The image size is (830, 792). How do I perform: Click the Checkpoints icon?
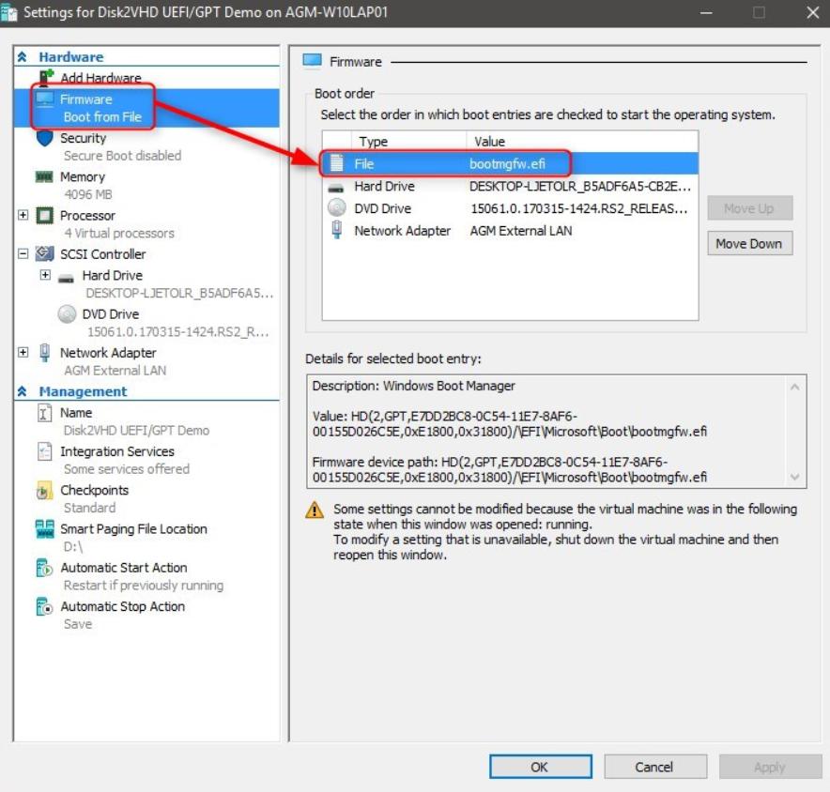44,491
